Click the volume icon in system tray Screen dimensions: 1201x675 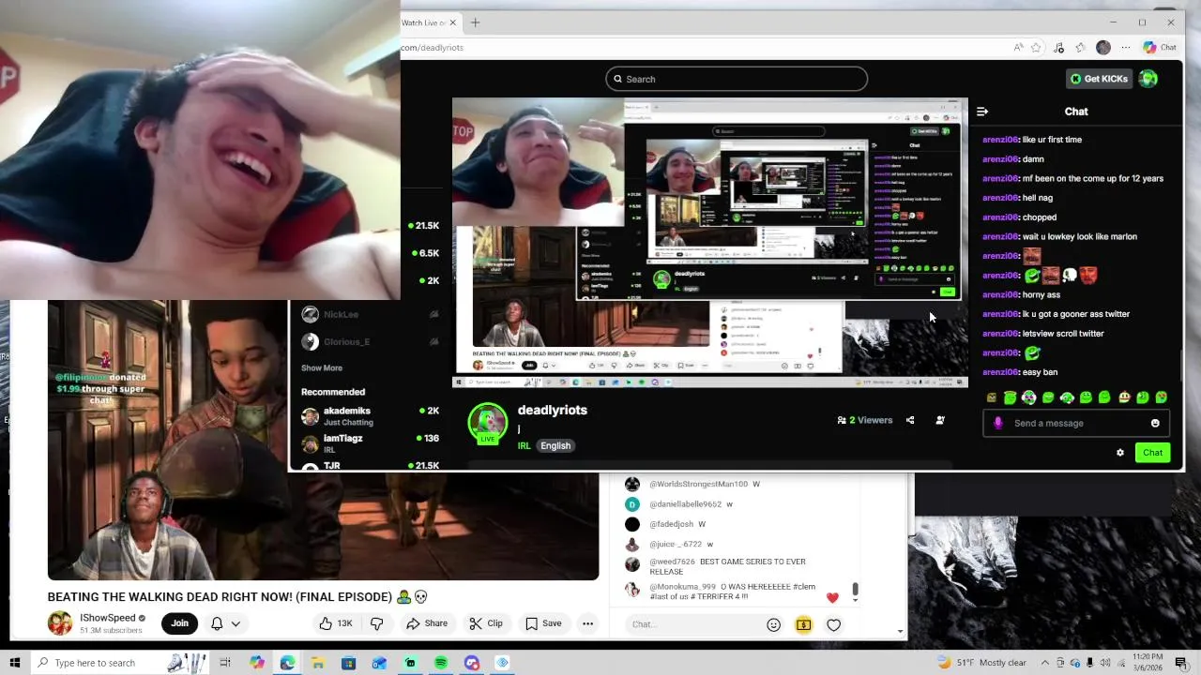click(x=1105, y=663)
